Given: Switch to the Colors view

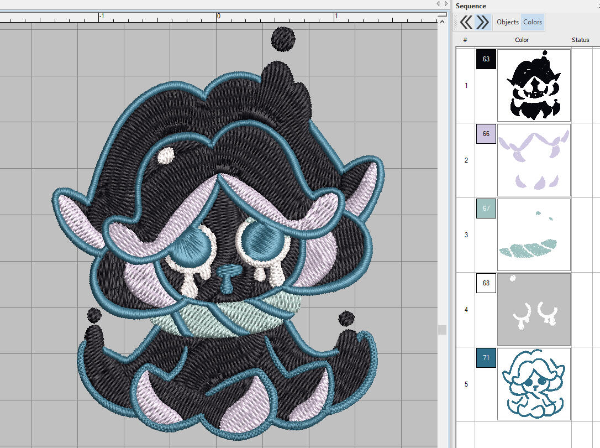Looking at the screenshot, I should pyautogui.click(x=532, y=22).
